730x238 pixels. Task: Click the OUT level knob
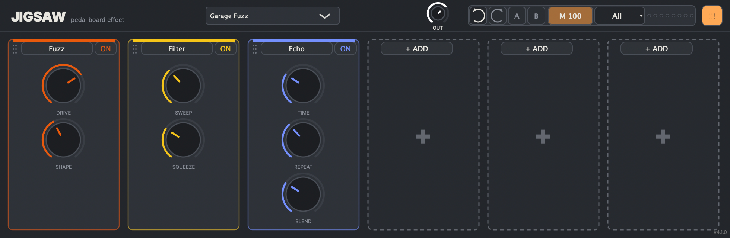coord(438,13)
